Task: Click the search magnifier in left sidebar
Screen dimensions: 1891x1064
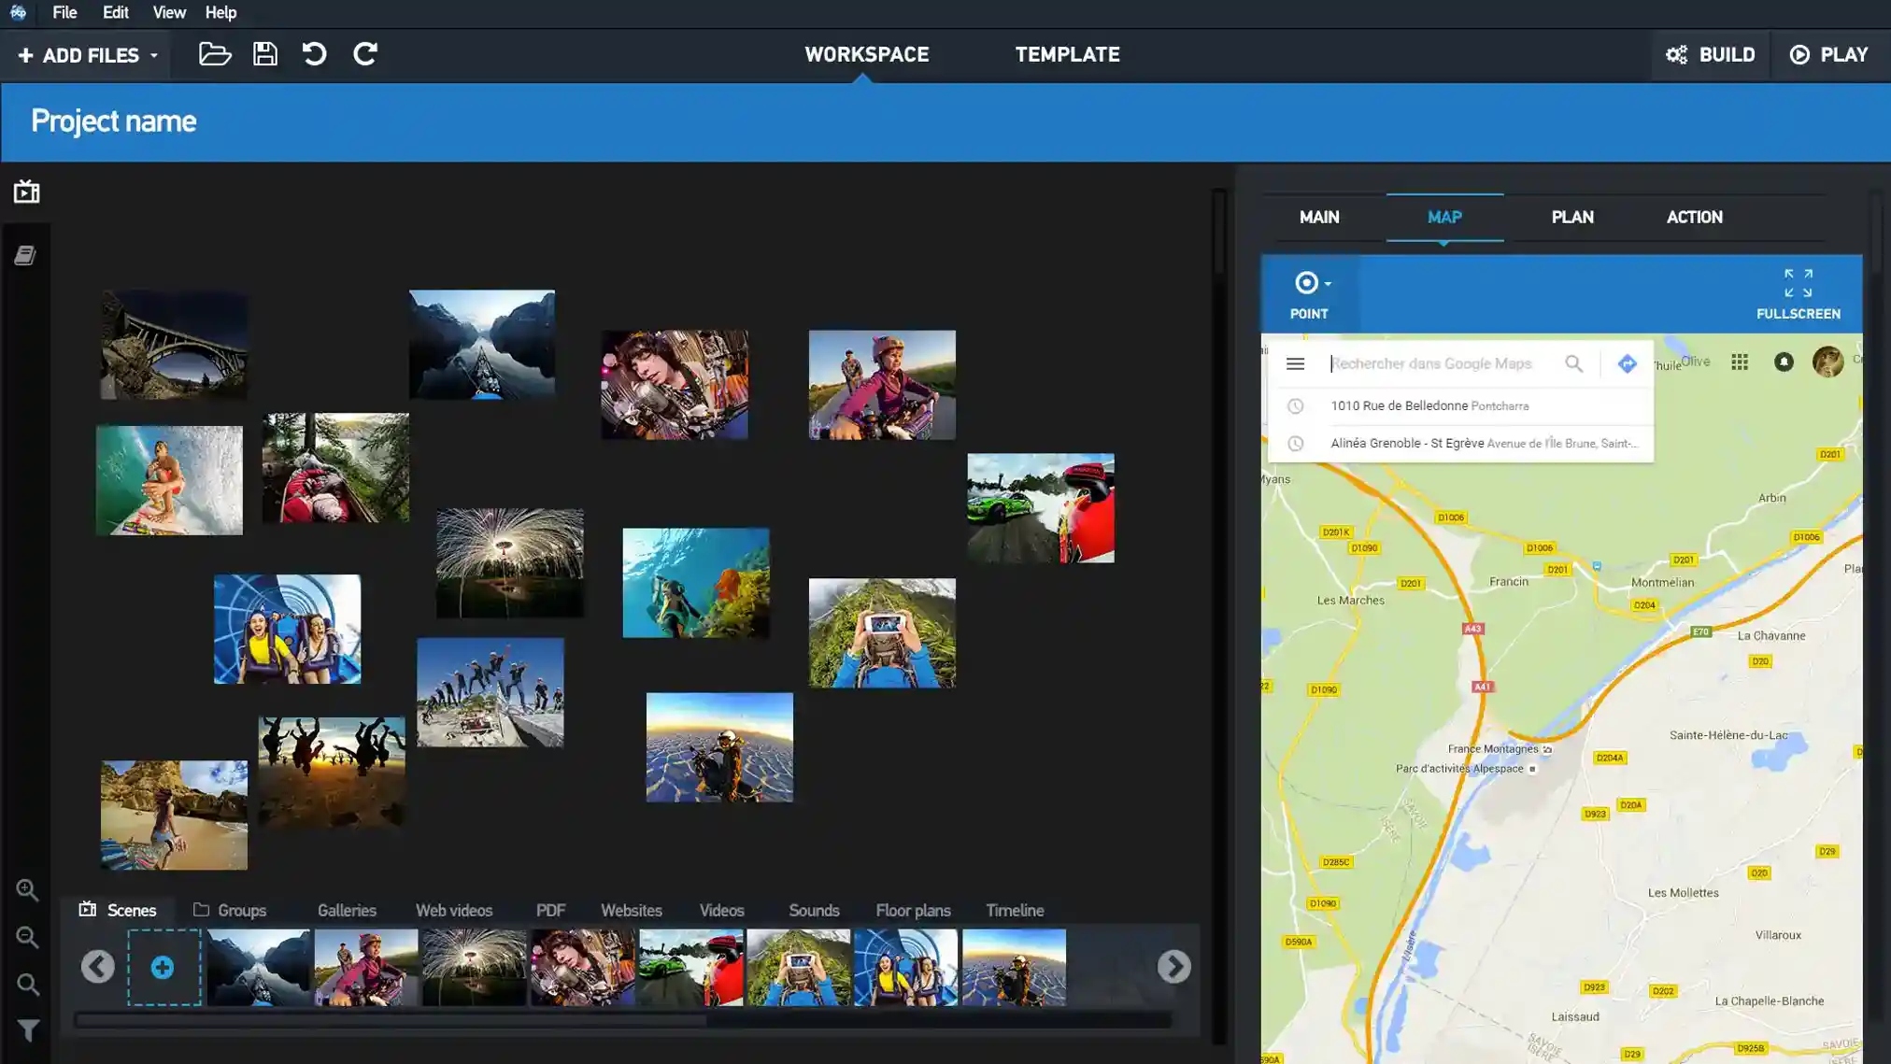Action: [x=27, y=984]
